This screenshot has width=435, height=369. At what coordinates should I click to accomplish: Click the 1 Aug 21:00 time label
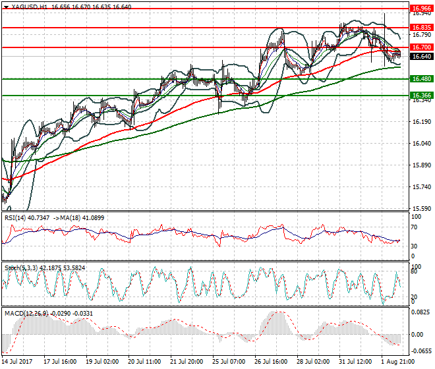point(398,362)
